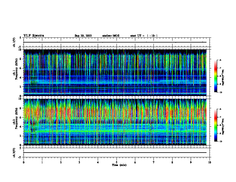Click ch.2 frequency axis tick "8"

[21, 108]
